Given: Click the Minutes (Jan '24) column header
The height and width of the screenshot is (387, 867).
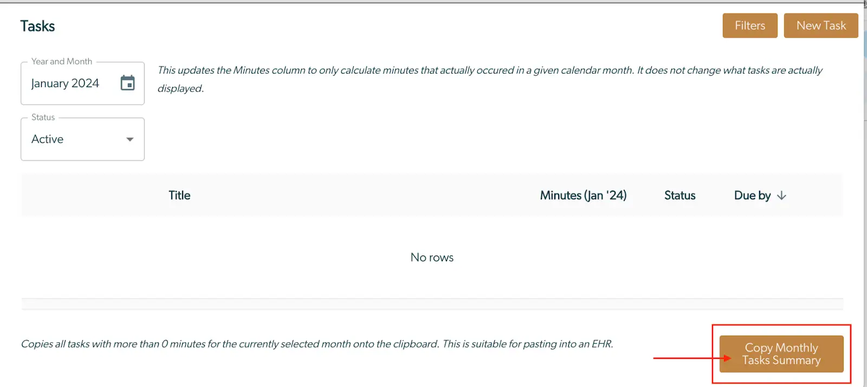Looking at the screenshot, I should pyautogui.click(x=584, y=195).
